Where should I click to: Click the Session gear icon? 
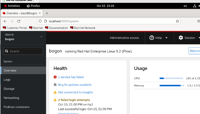click(181, 38)
